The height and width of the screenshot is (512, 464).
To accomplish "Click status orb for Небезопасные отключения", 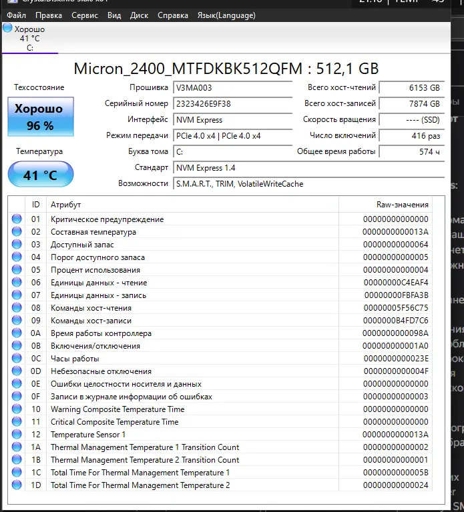I will click(17, 371).
